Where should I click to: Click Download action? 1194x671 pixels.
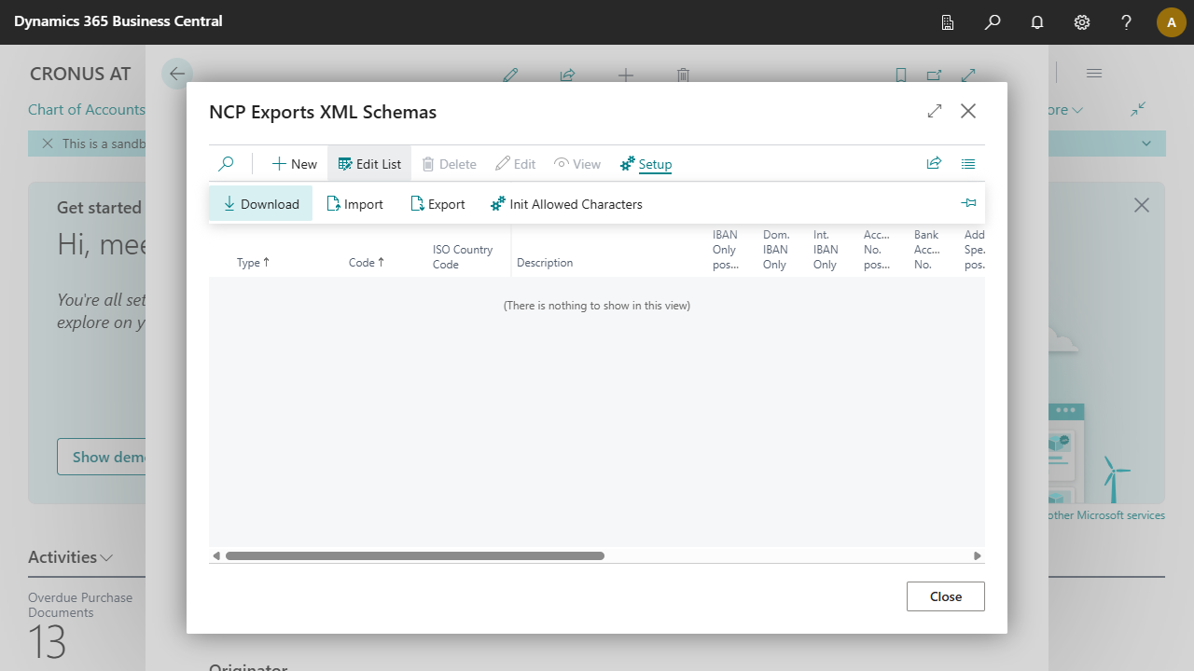(x=260, y=204)
